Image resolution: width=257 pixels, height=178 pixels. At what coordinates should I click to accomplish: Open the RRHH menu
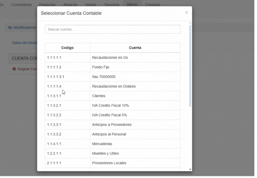[132, 5]
